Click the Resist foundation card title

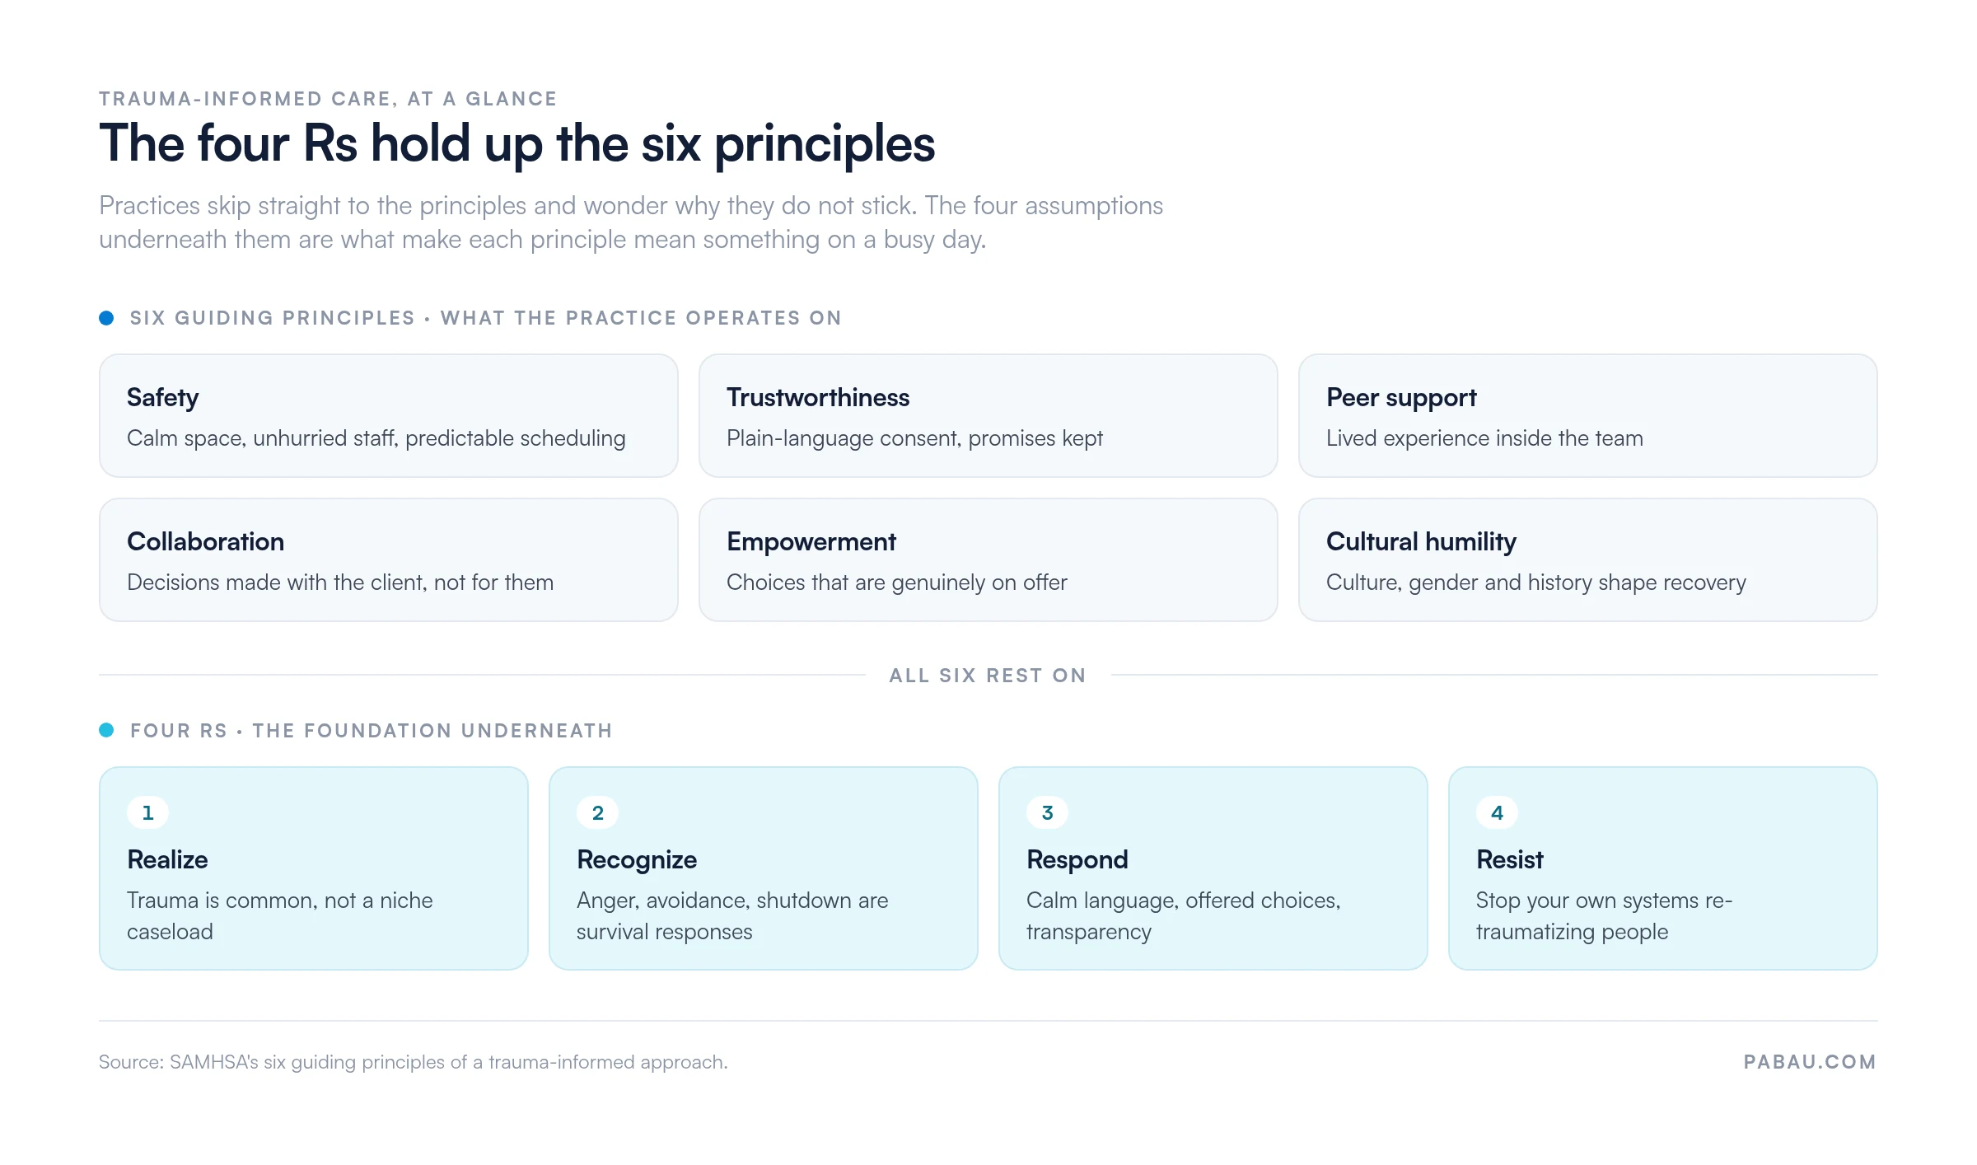pyautogui.click(x=1509, y=859)
